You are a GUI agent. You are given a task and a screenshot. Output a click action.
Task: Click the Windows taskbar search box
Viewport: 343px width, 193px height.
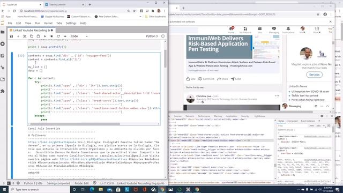pyautogui.click(x=39, y=189)
